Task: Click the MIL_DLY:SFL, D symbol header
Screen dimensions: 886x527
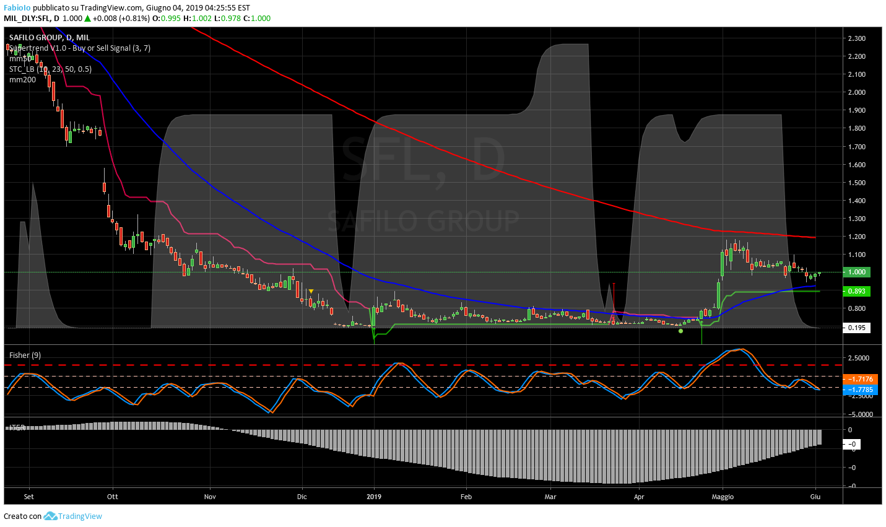Action: (x=32, y=19)
